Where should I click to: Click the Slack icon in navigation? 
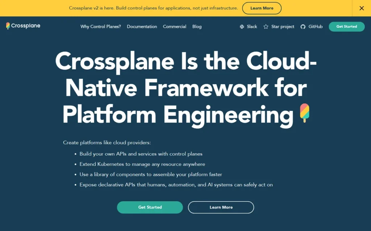tap(242, 27)
